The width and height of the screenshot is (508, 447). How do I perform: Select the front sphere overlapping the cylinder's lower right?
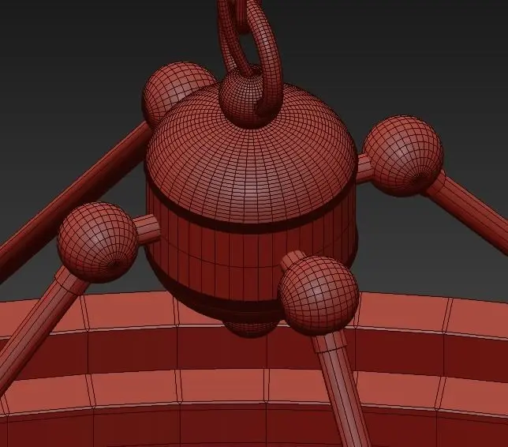pos(319,295)
